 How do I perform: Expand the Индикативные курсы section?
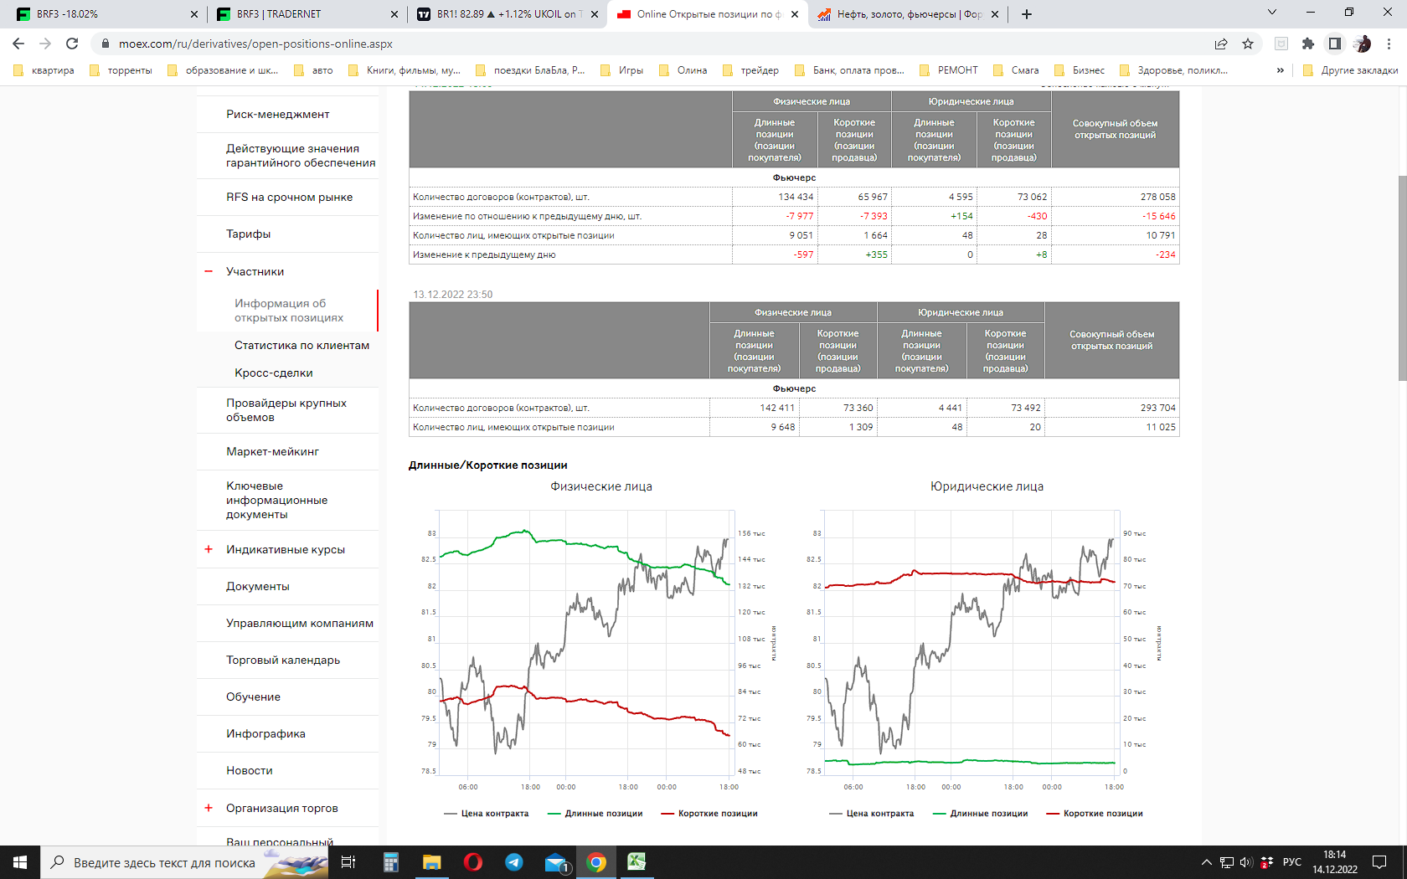pyautogui.click(x=209, y=549)
